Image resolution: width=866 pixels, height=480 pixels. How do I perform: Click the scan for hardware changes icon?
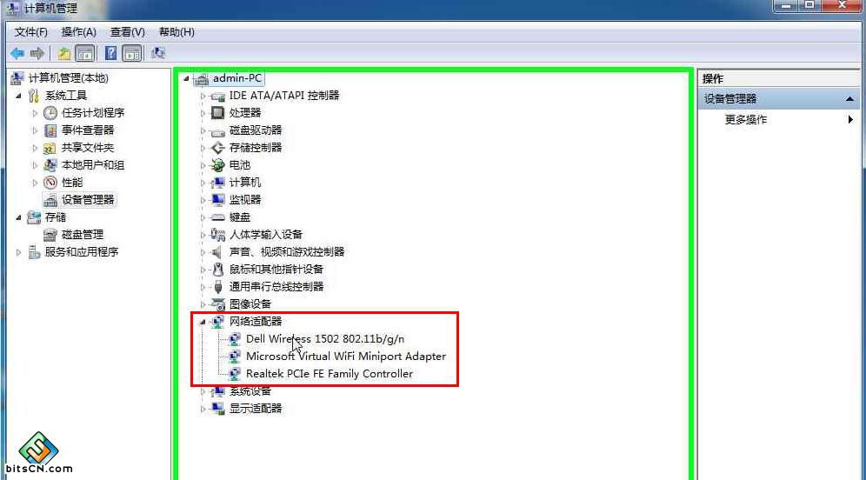point(158,54)
